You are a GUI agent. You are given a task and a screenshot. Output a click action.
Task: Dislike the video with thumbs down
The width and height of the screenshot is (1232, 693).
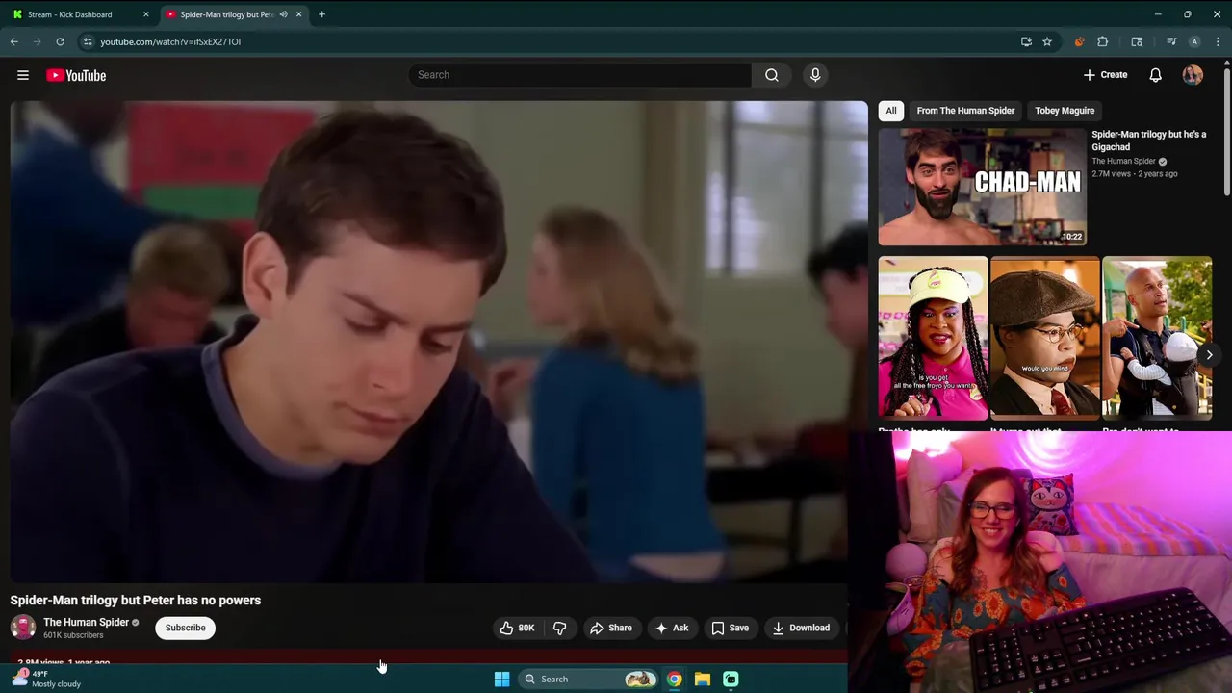pyautogui.click(x=559, y=628)
